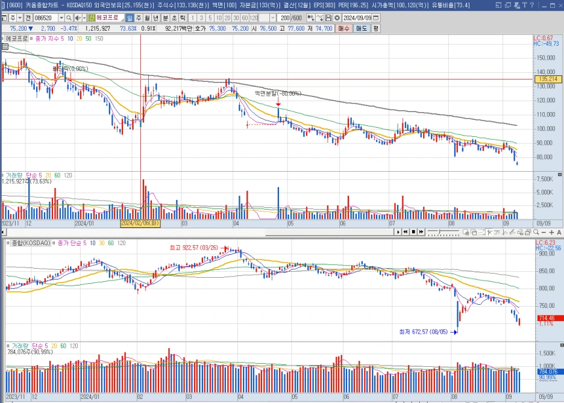The image size is (564, 403).
Task: Toggle 전 button next to stock code
Action: [x=28, y=17]
